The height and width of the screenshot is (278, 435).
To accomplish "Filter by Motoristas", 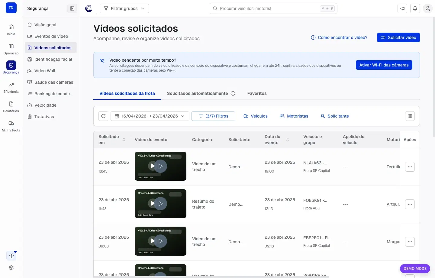I will point(294,116).
